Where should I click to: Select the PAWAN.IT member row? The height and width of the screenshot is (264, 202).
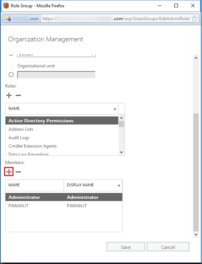coord(64,205)
